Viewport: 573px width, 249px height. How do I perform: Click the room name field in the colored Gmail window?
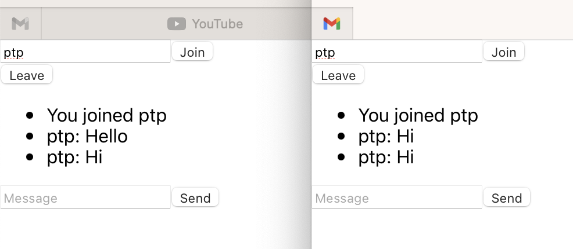(x=397, y=52)
